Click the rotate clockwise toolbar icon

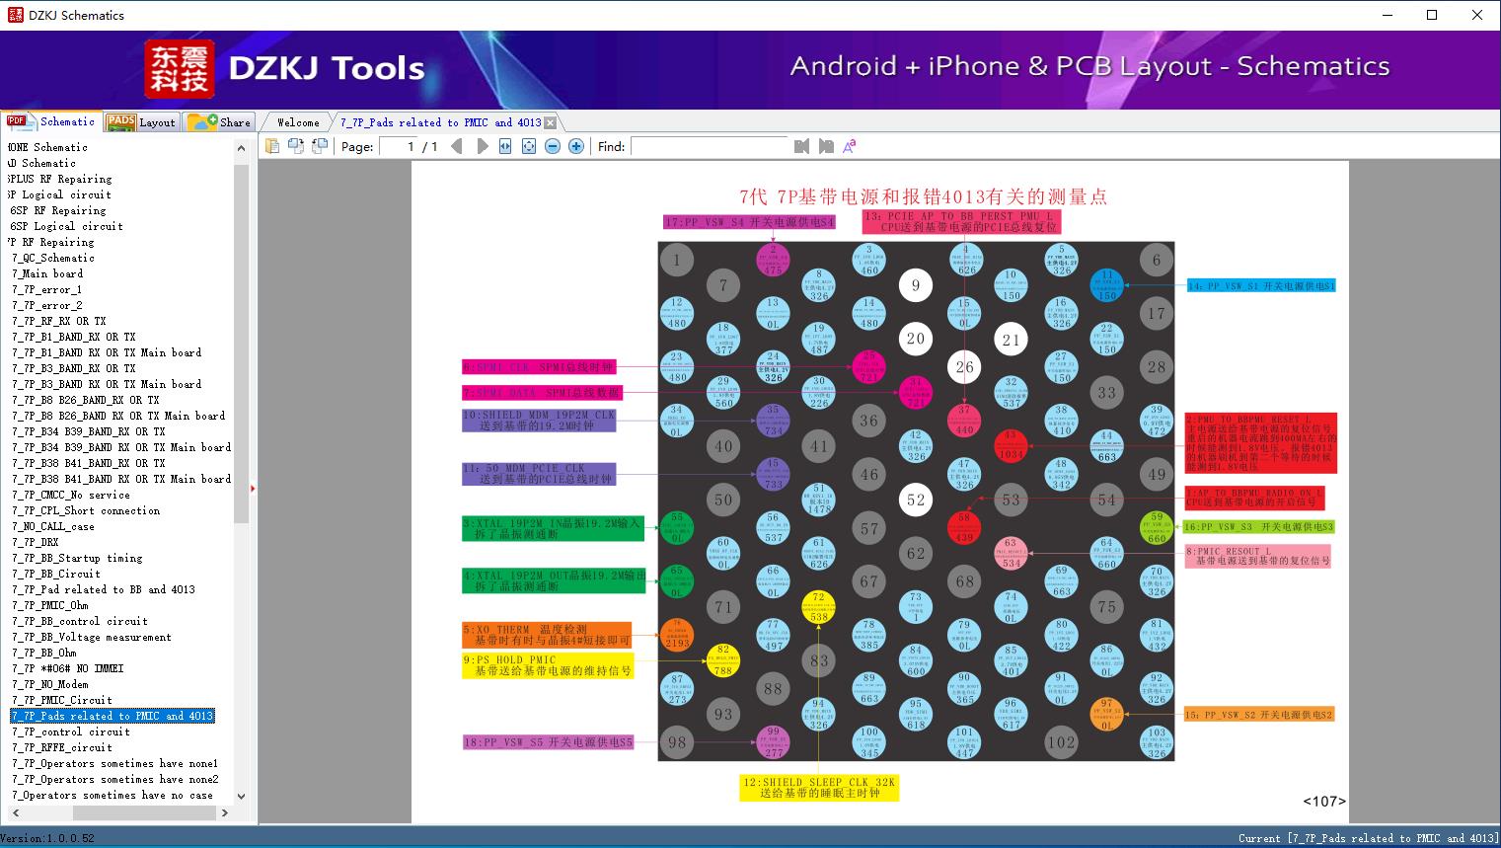[320, 146]
